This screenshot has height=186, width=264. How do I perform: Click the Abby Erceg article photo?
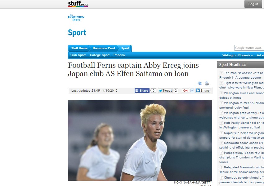click(140, 140)
